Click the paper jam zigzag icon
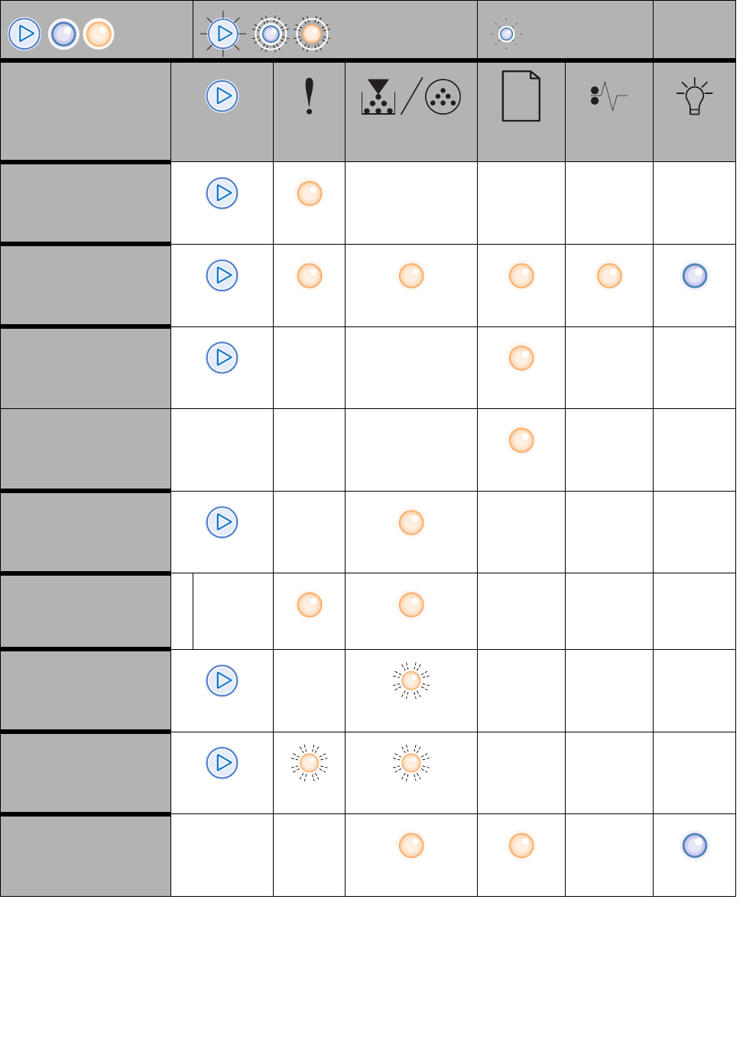 [608, 97]
